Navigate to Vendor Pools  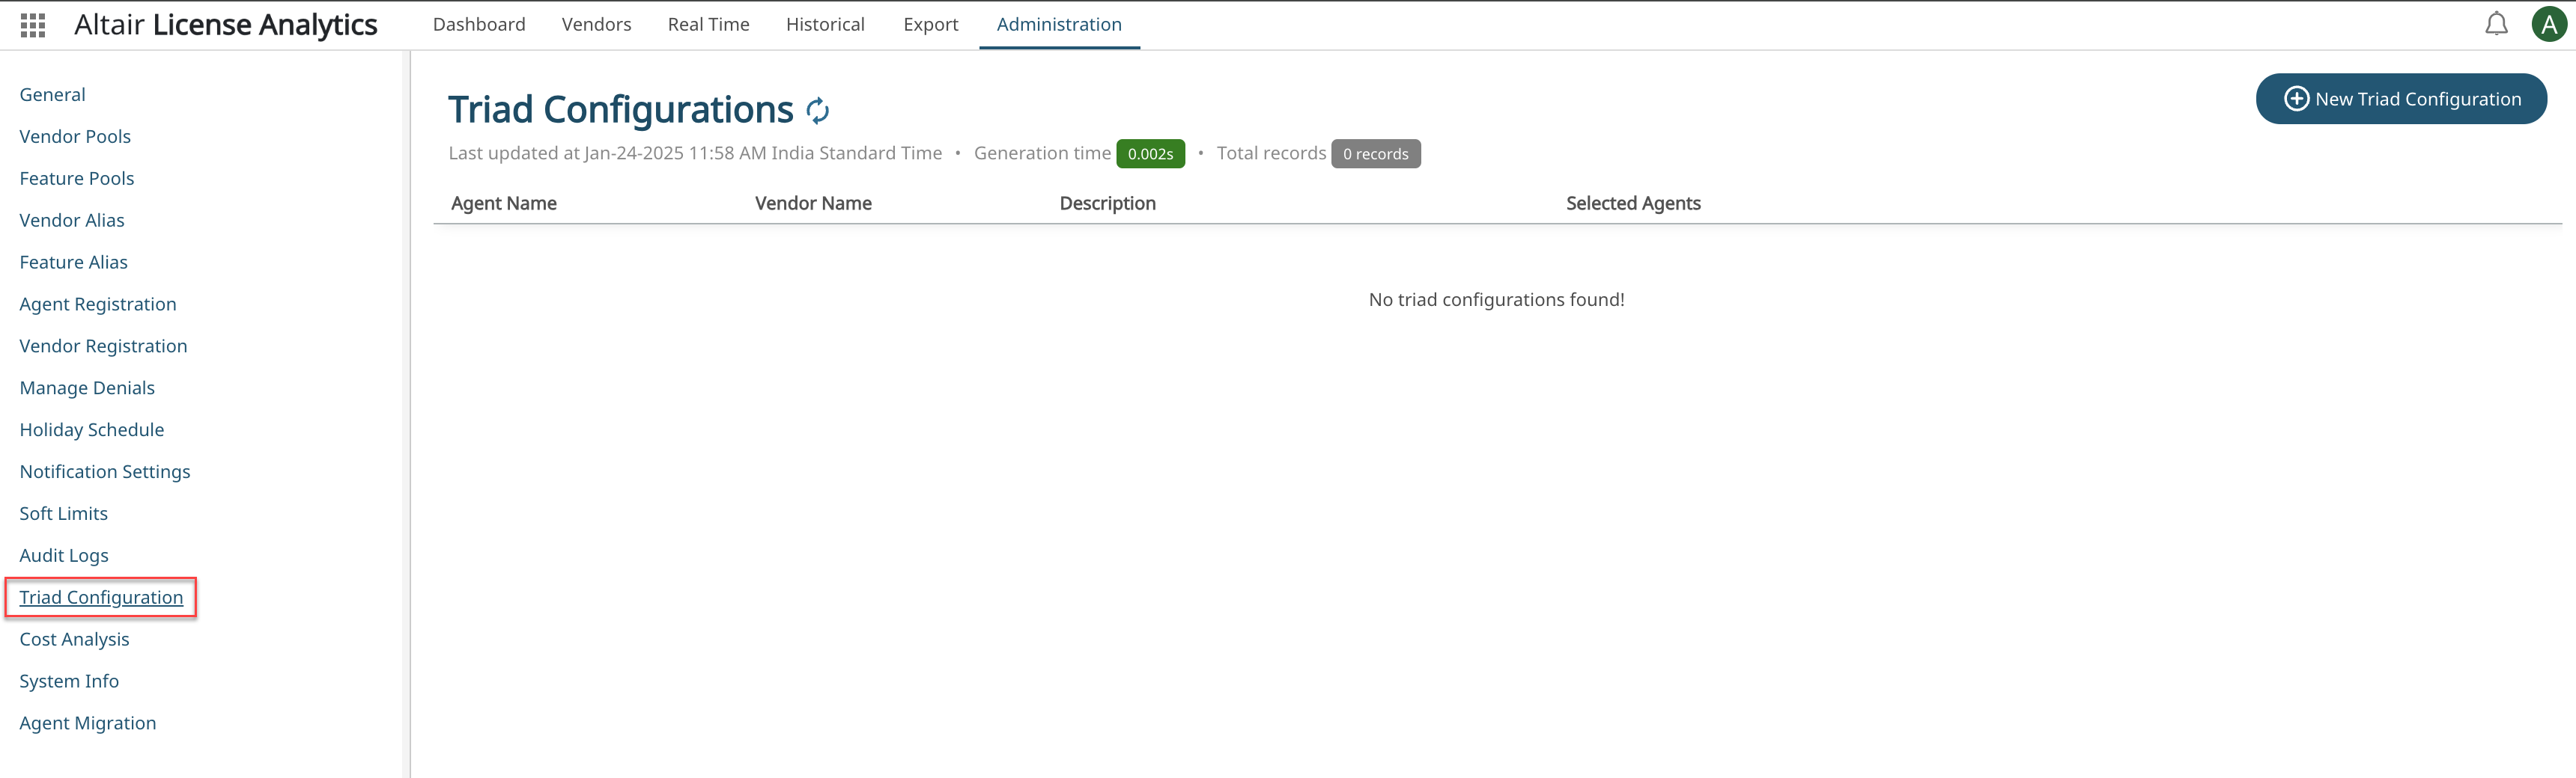(75, 137)
